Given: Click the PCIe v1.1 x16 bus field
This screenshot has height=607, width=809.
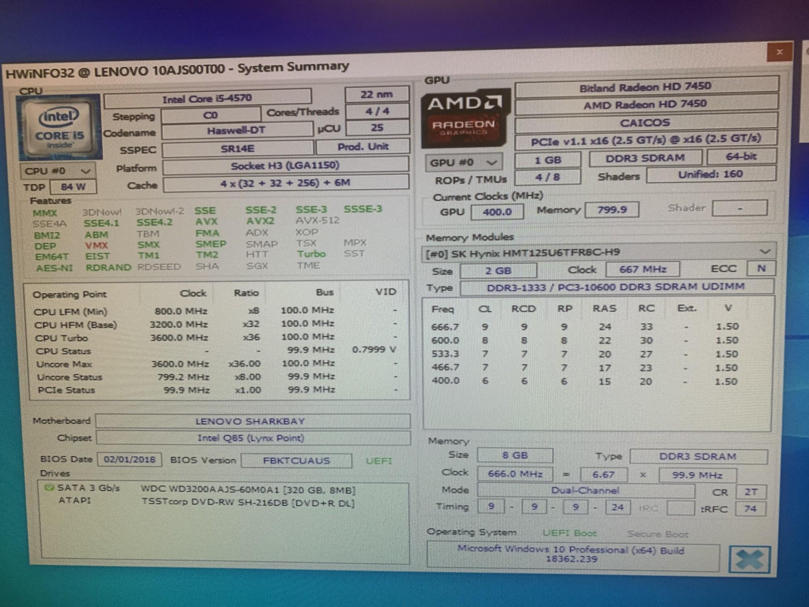Looking at the screenshot, I should click(646, 140).
